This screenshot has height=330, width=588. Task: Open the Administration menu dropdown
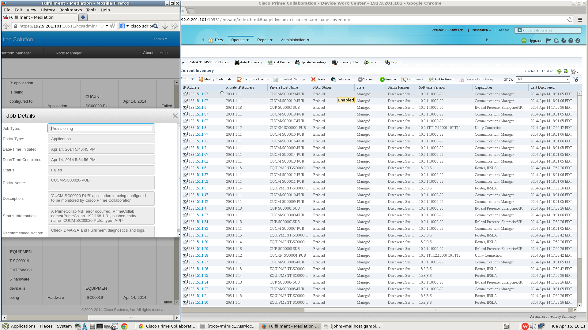point(295,40)
